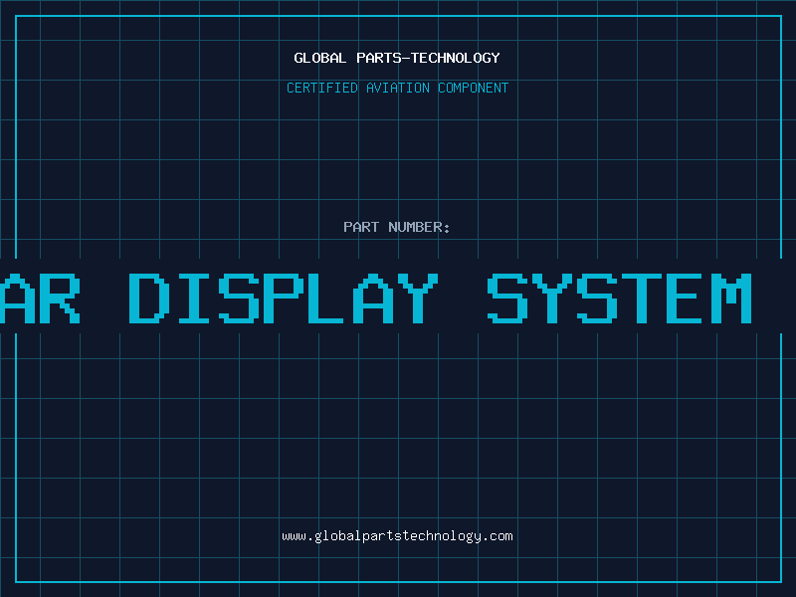Click the GLOBAL PARTS-TECHNOLOGY heading
This screenshot has width=796, height=597.
397,58
